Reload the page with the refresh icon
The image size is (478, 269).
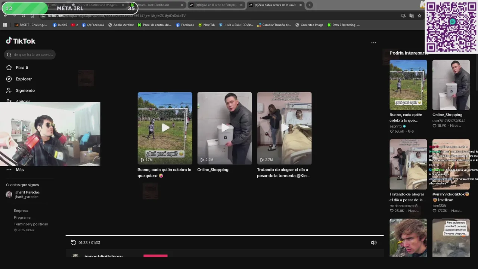coord(23,16)
